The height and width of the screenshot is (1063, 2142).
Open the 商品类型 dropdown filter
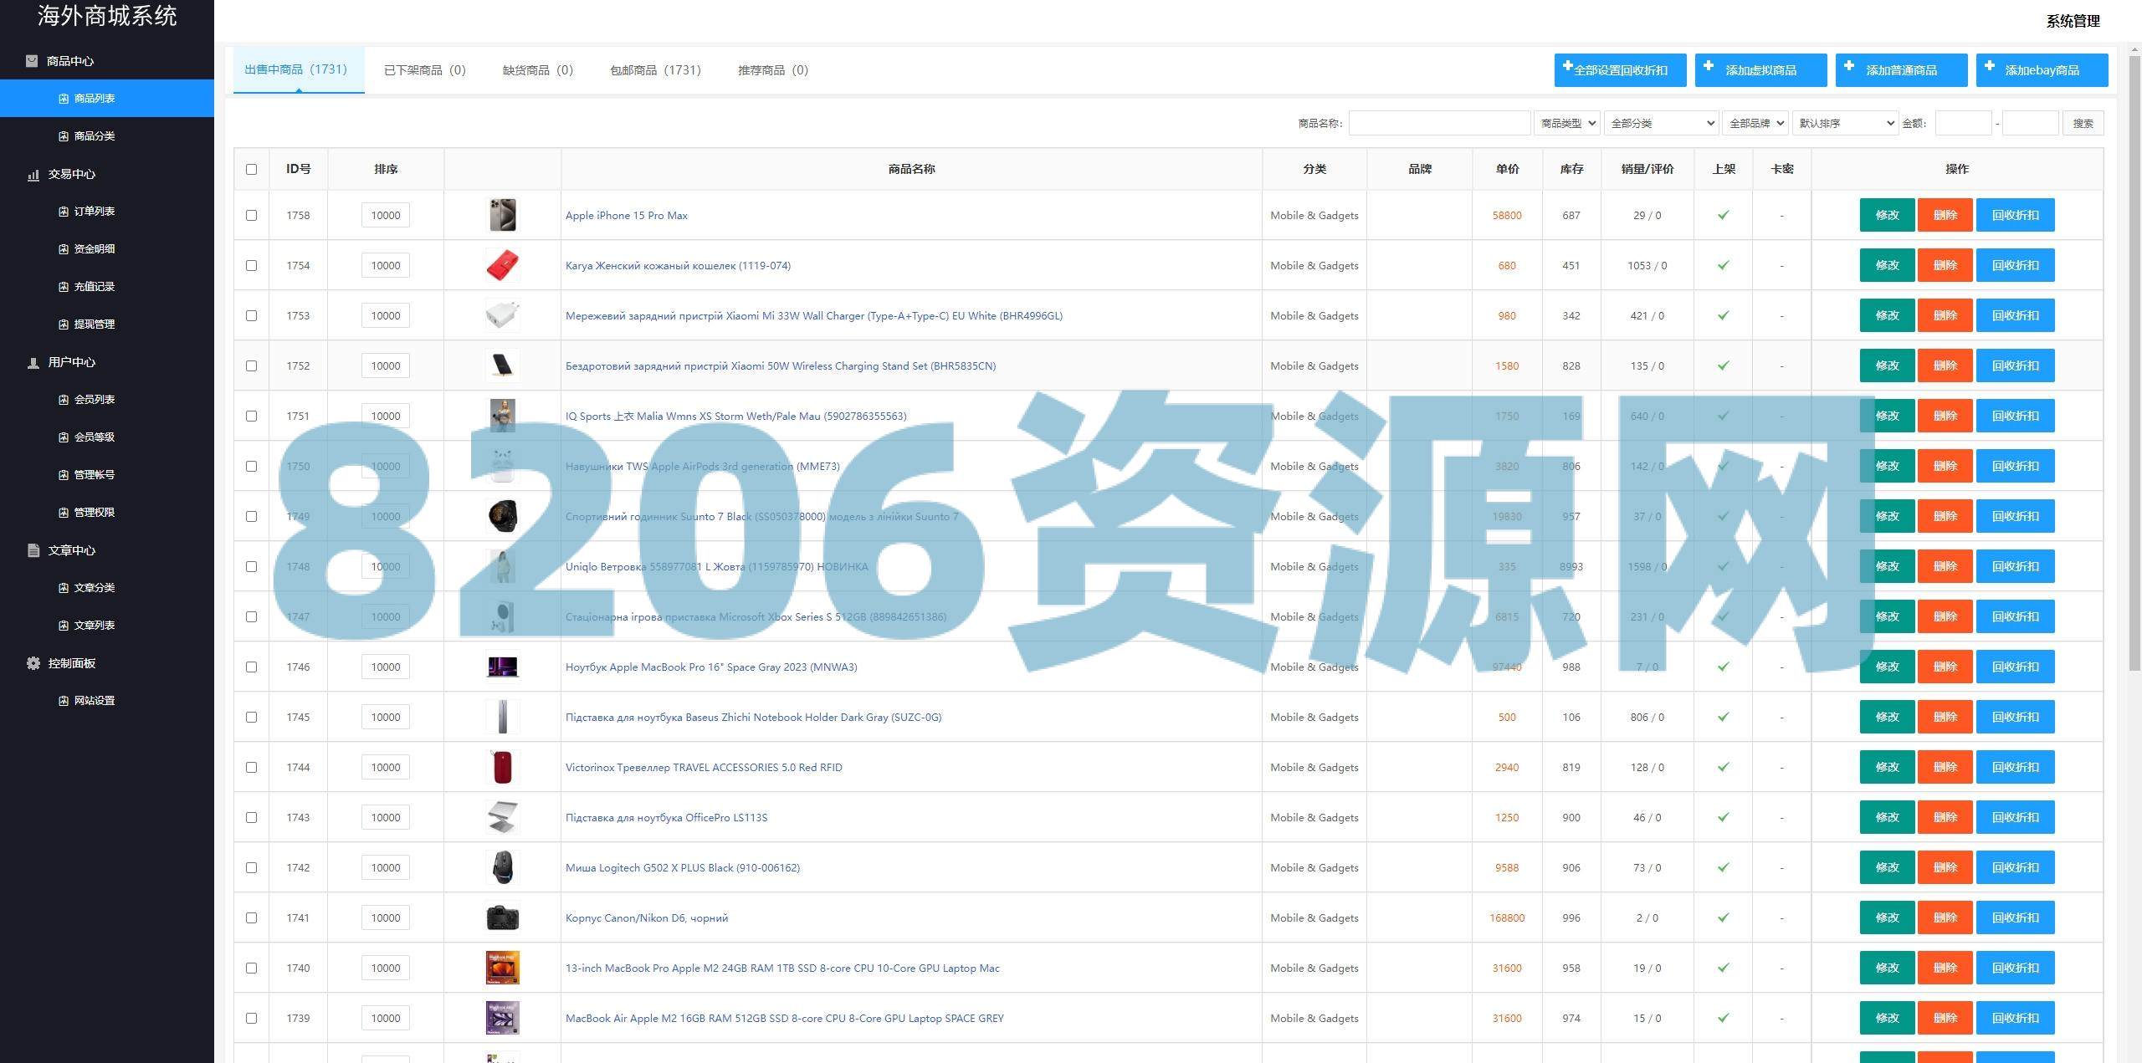pos(1566,123)
